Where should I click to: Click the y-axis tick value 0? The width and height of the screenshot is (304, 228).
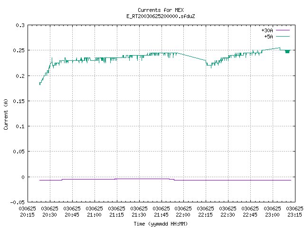coord(23,177)
